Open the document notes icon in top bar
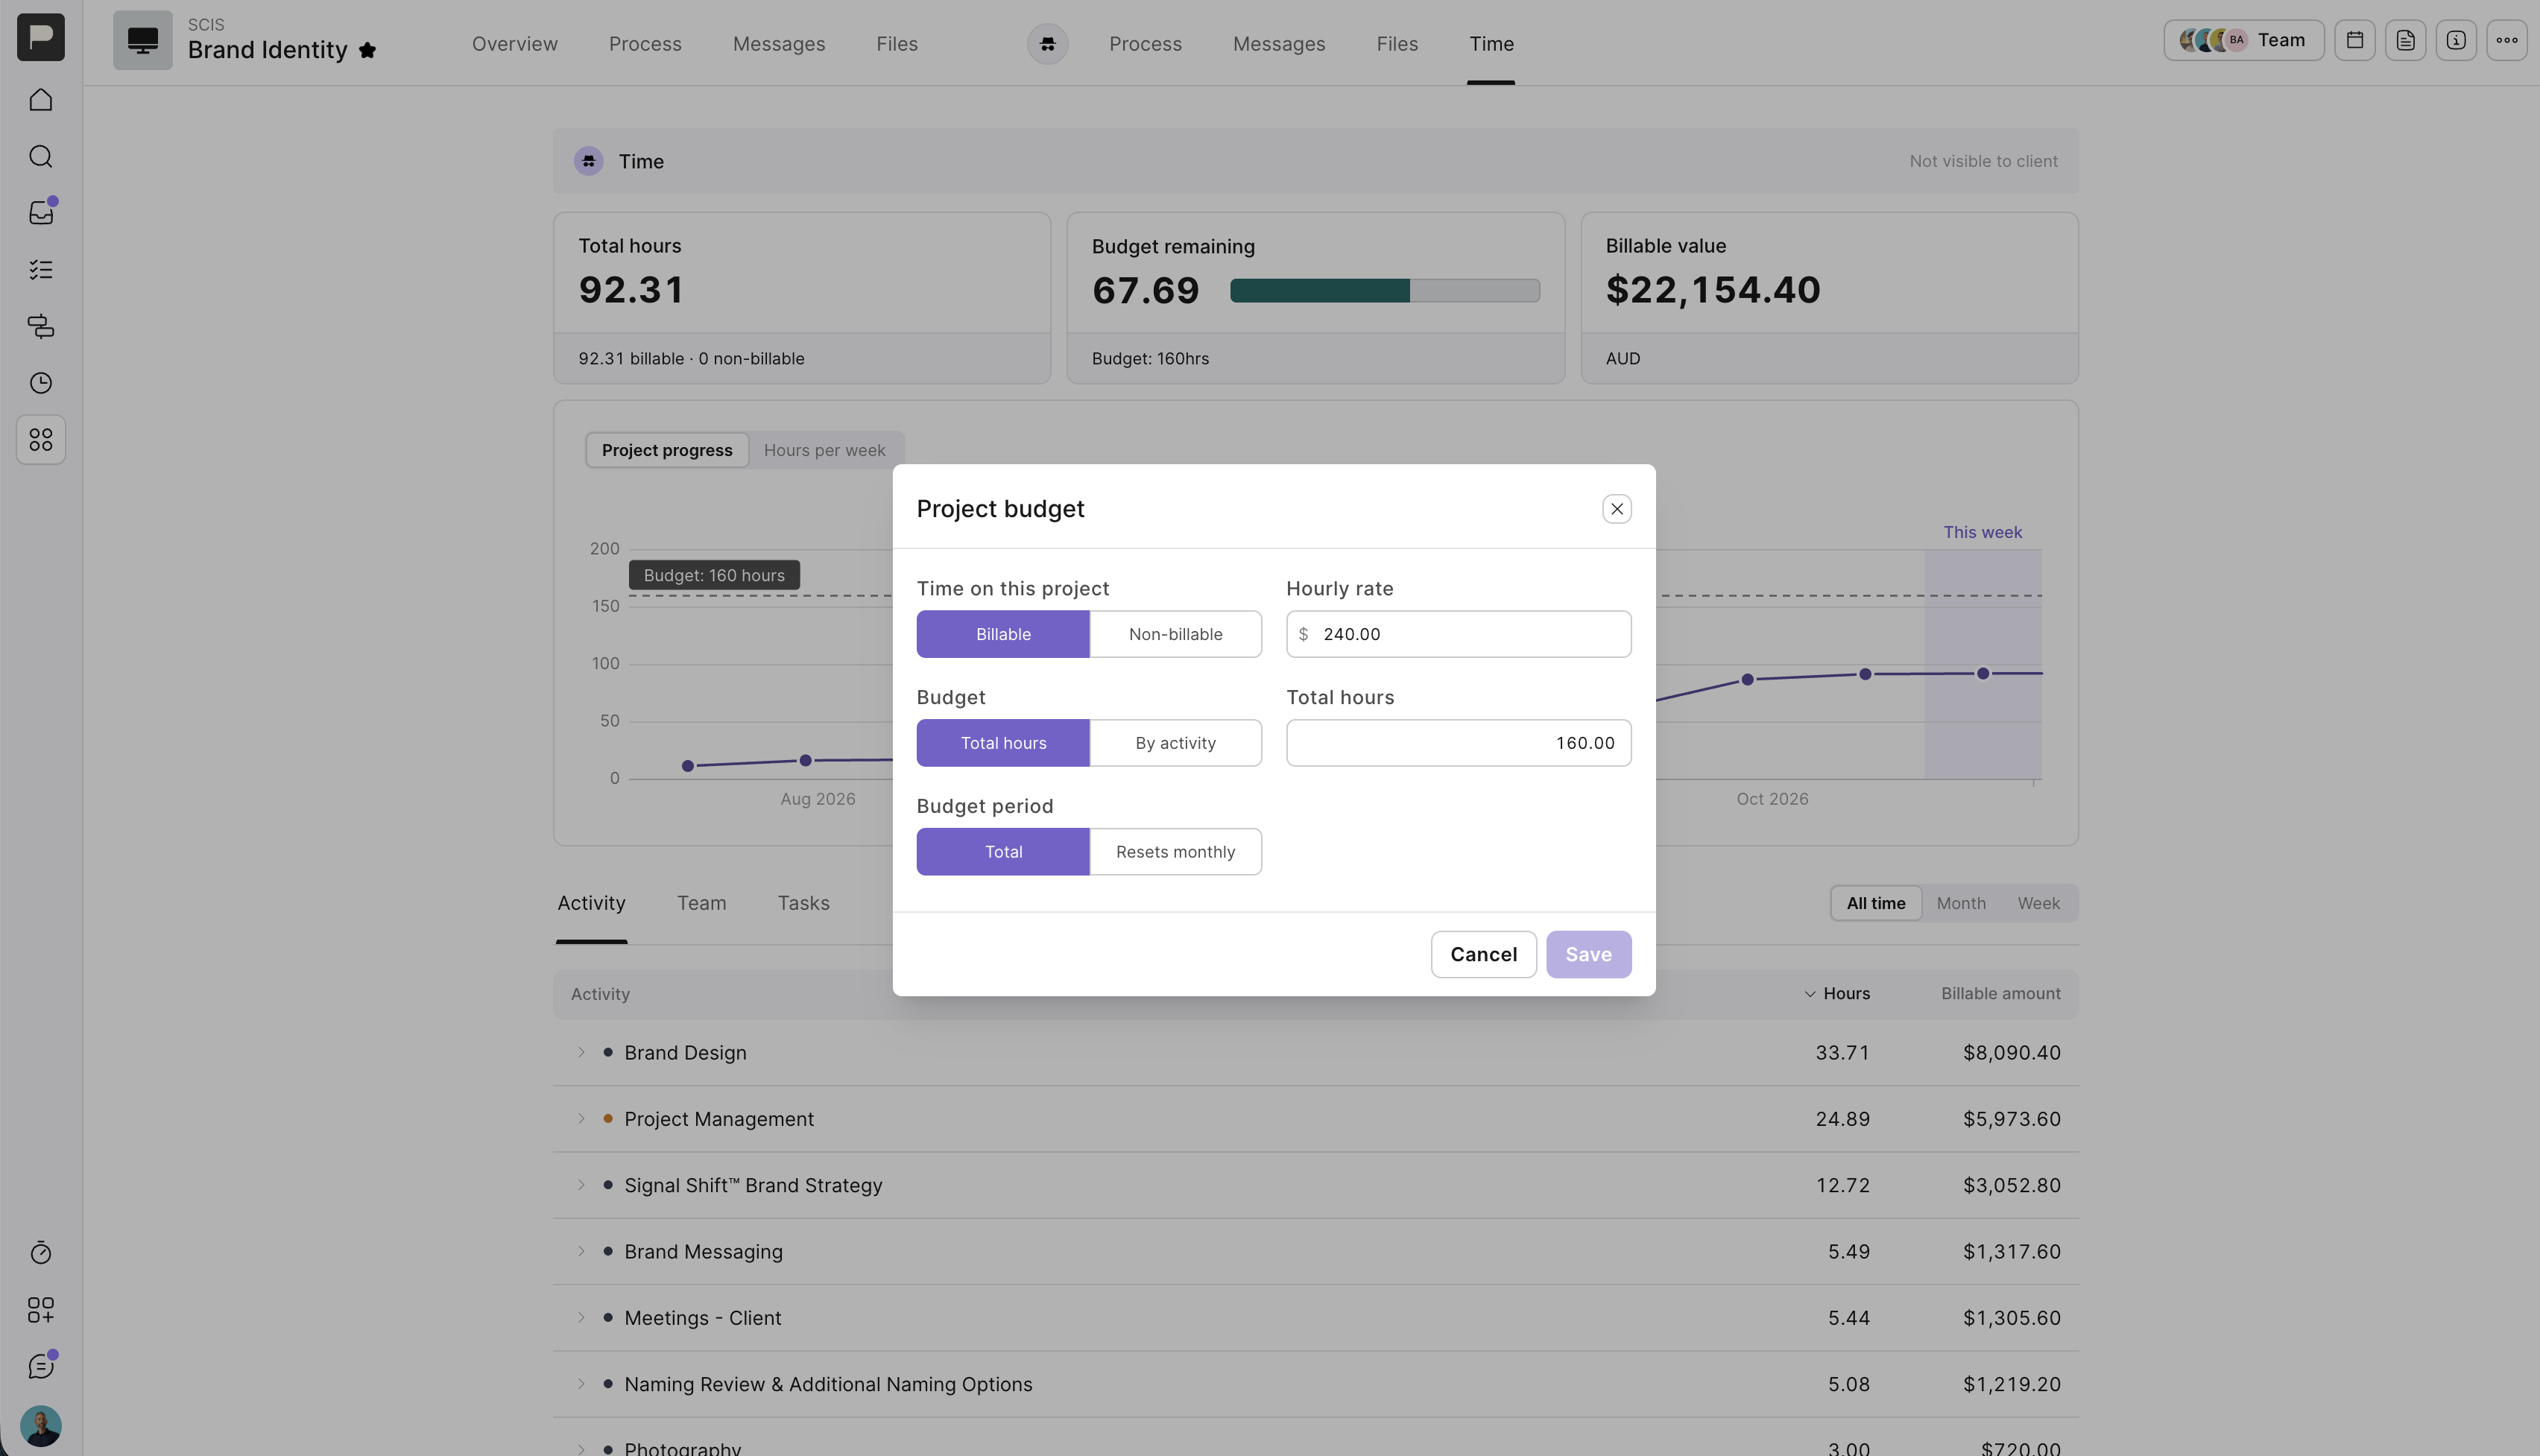The height and width of the screenshot is (1456, 2540). point(2405,41)
